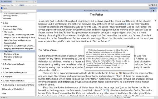Add a new tab with plus button

point(35,2)
